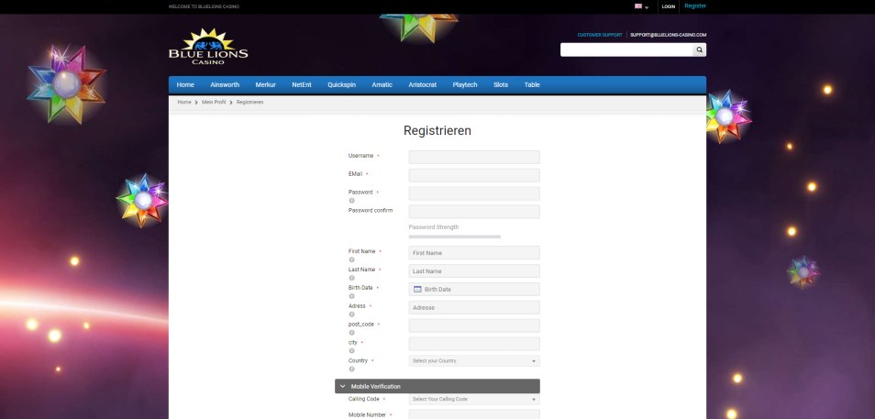
Task: Open the NetEnt games tab
Action: (302, 84)
